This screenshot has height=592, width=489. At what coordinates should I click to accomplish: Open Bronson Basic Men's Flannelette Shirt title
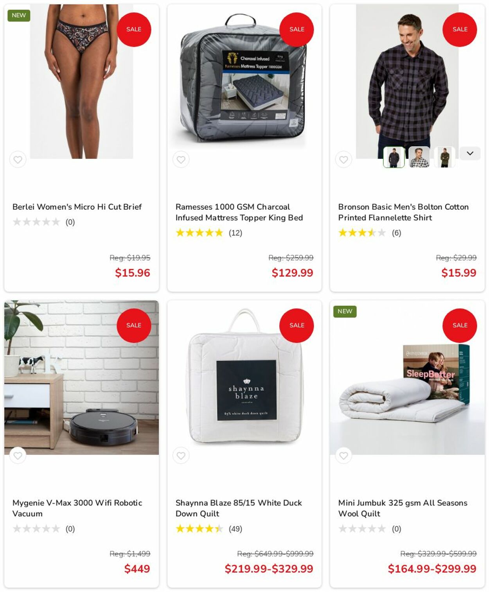click(403, 212)
